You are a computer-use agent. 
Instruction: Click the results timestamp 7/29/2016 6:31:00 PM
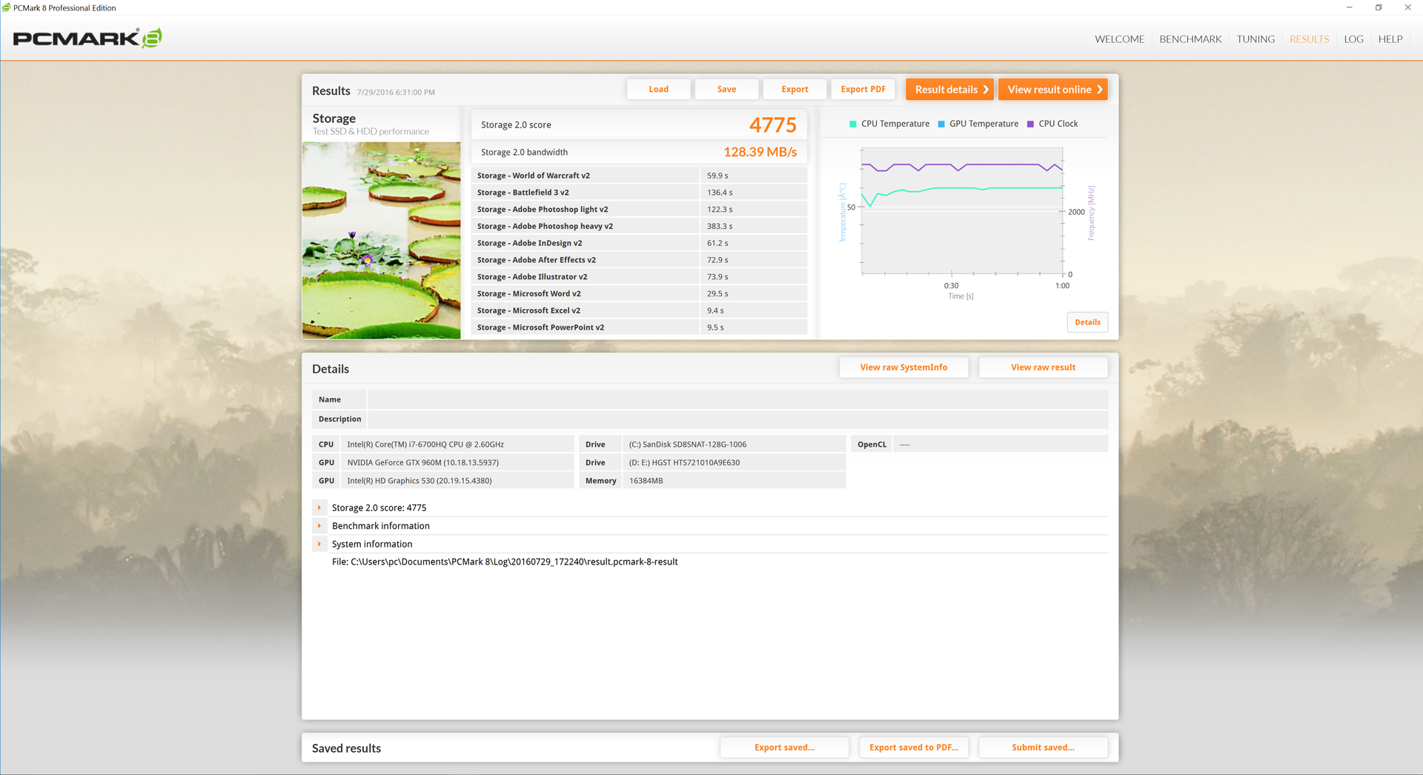[396, 93]
